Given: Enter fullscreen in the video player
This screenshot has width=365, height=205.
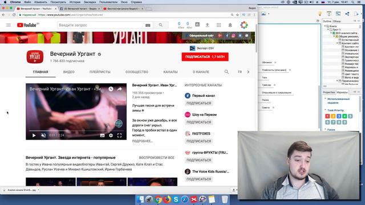Looking at the screenshot, I should [119, 136].
